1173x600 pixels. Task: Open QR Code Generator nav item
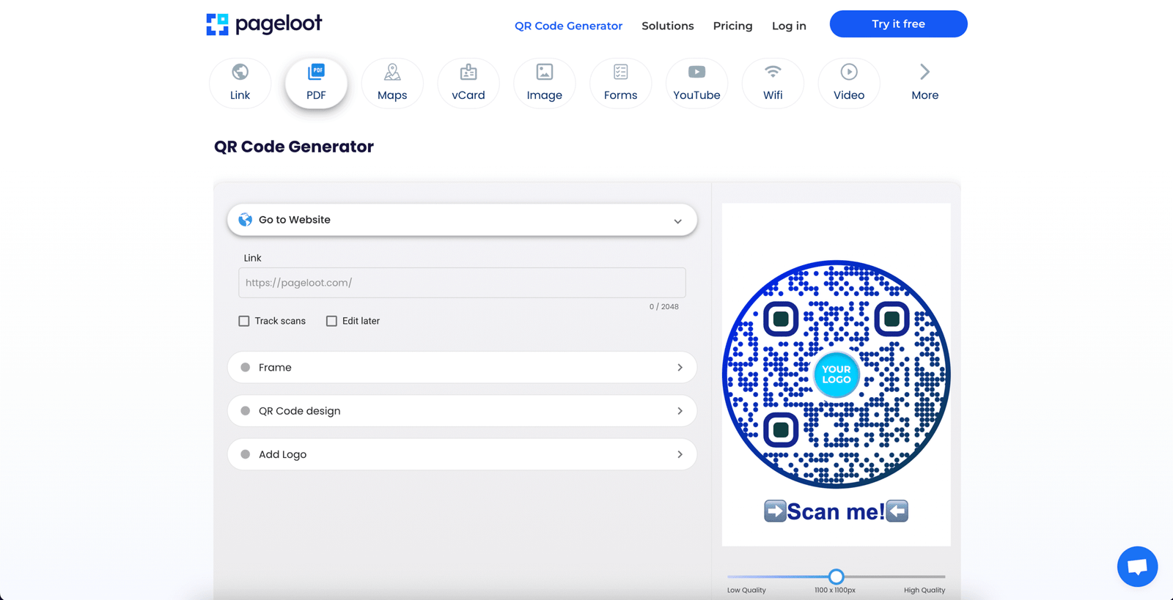pyautogui.click(x=568, y=26)
